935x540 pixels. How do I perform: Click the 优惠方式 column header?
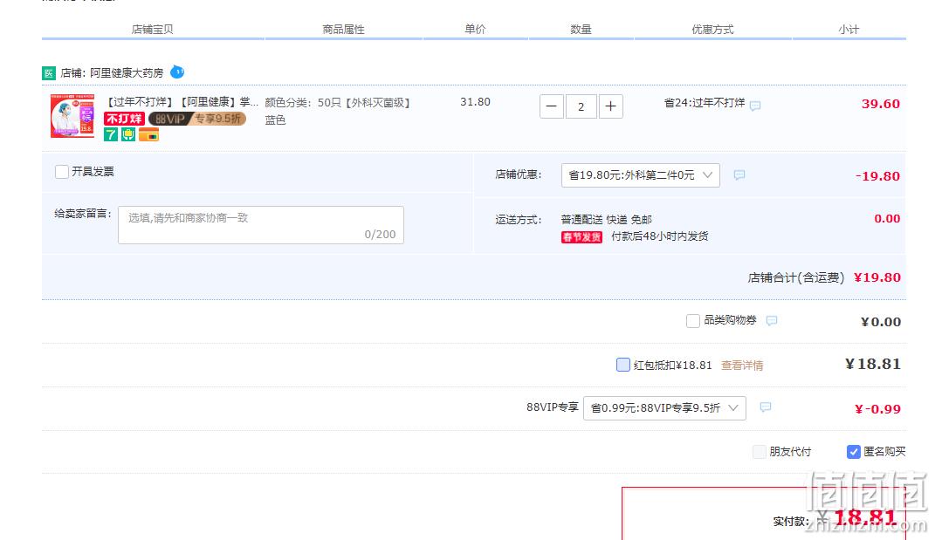point(712,29)
